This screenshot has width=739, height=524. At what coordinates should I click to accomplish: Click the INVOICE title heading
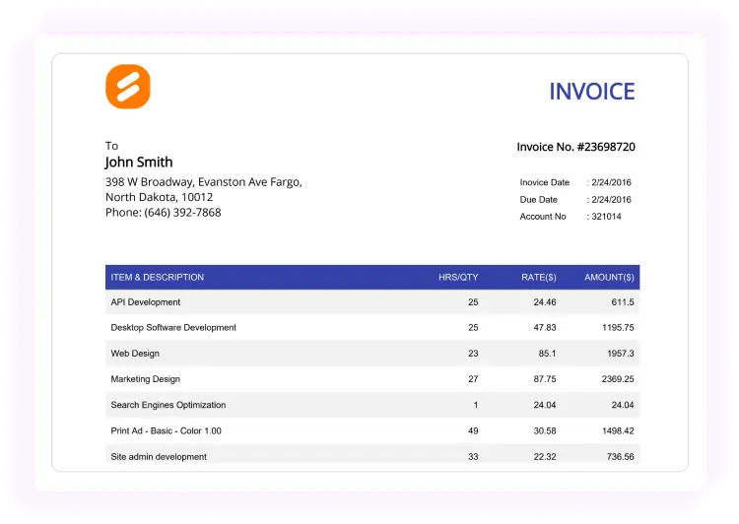click(x=591, y=92)
